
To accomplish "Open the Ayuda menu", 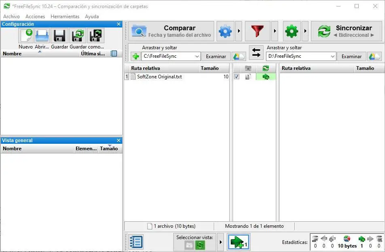I will [92, 17].
